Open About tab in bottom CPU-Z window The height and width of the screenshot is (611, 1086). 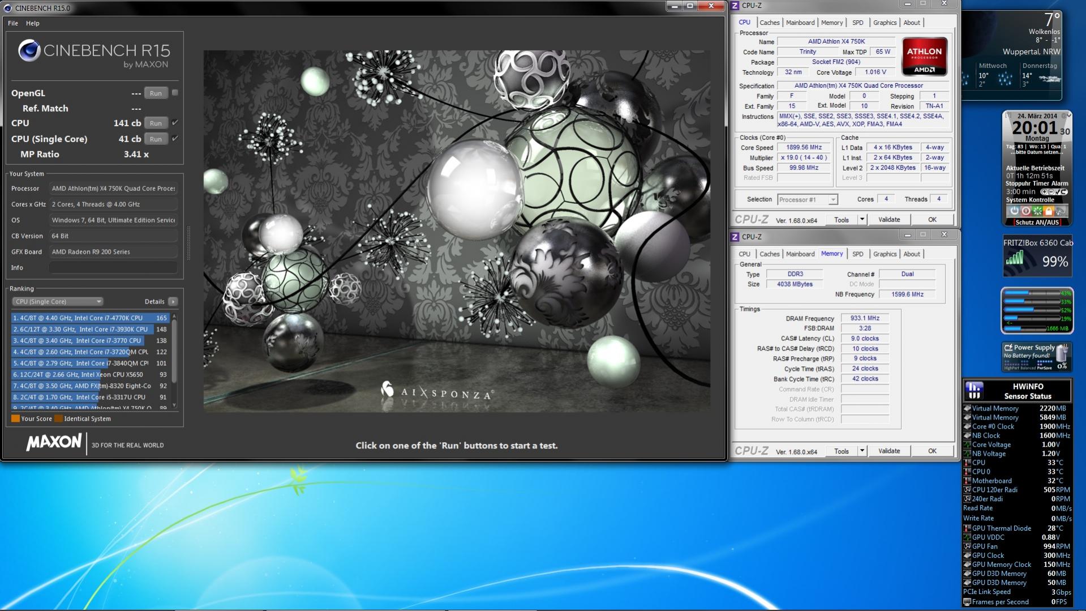(912, 254)
